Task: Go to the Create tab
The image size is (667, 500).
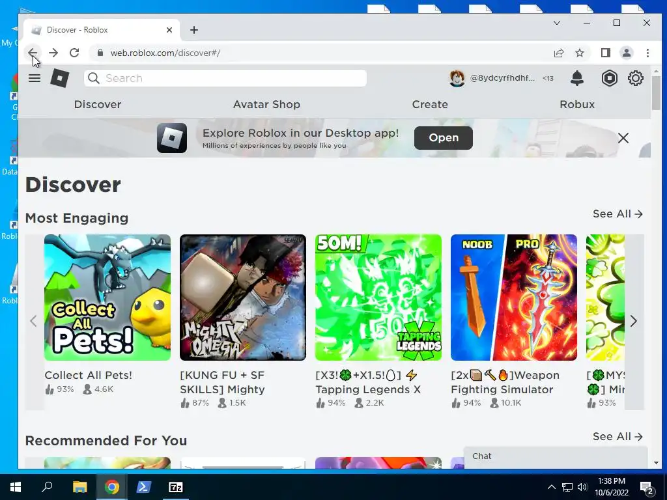Action: pos(430,104)
